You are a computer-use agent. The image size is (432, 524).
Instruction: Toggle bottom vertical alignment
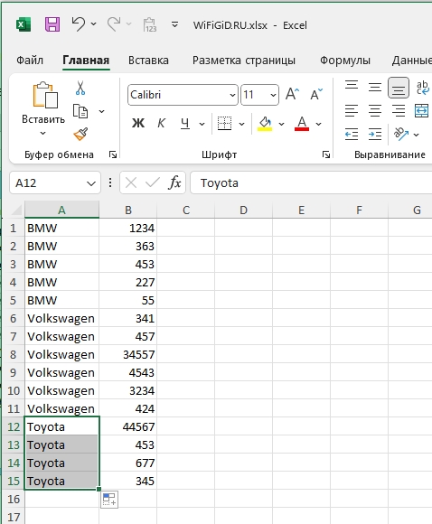coord(399,88)
